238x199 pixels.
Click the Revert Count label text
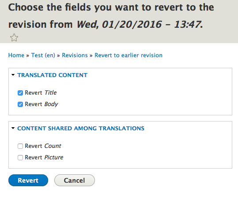[x=43, y=146]
